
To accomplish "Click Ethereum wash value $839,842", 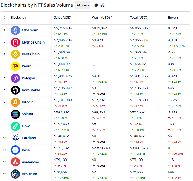I will pos(99,28).
